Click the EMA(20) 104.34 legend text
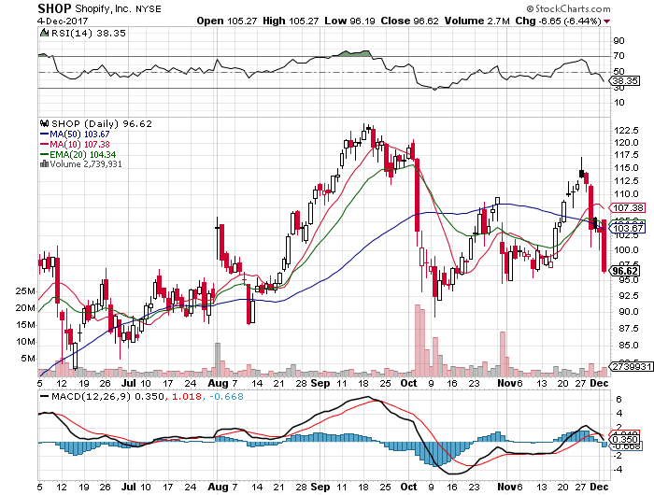Image resolution: width=654 pixels, height=495 pixels. pos(83,155)
